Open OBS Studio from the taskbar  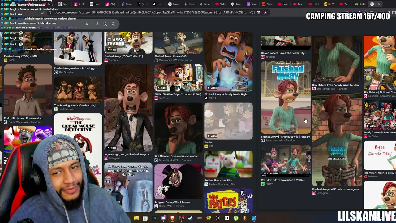(x=181, y=218)
